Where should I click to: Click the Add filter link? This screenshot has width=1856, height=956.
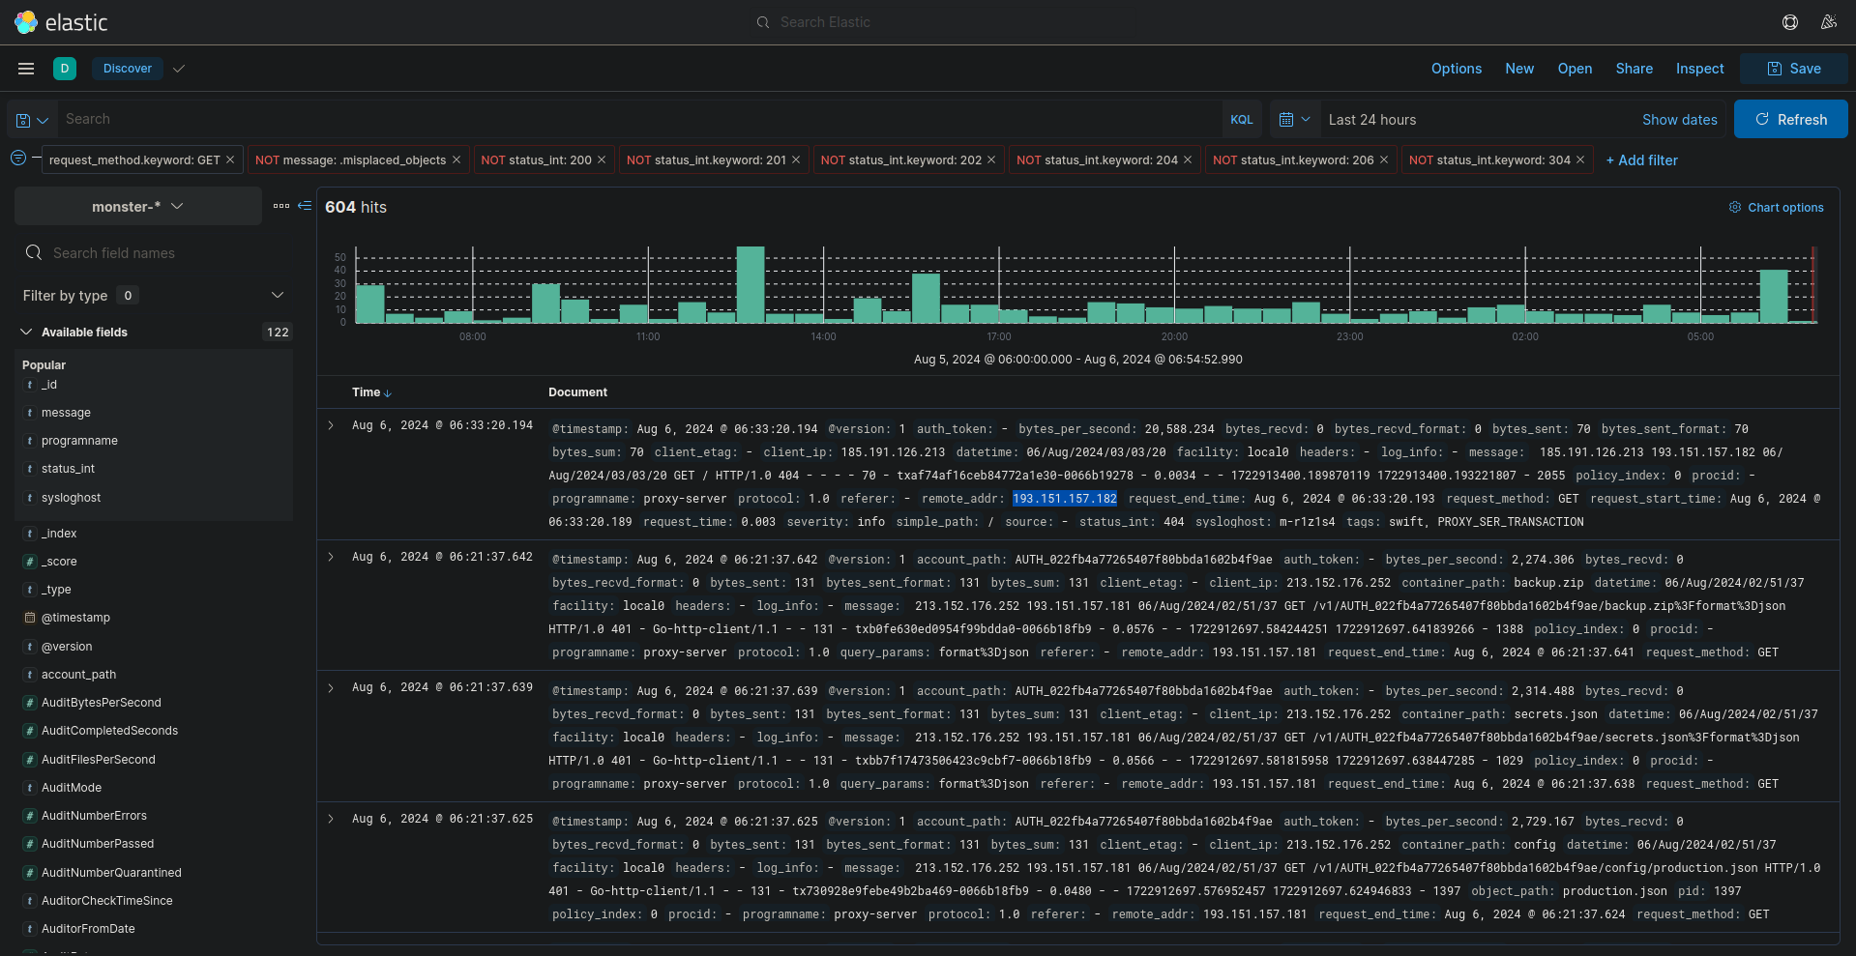pyautogui.click(x=1641, y=160)
